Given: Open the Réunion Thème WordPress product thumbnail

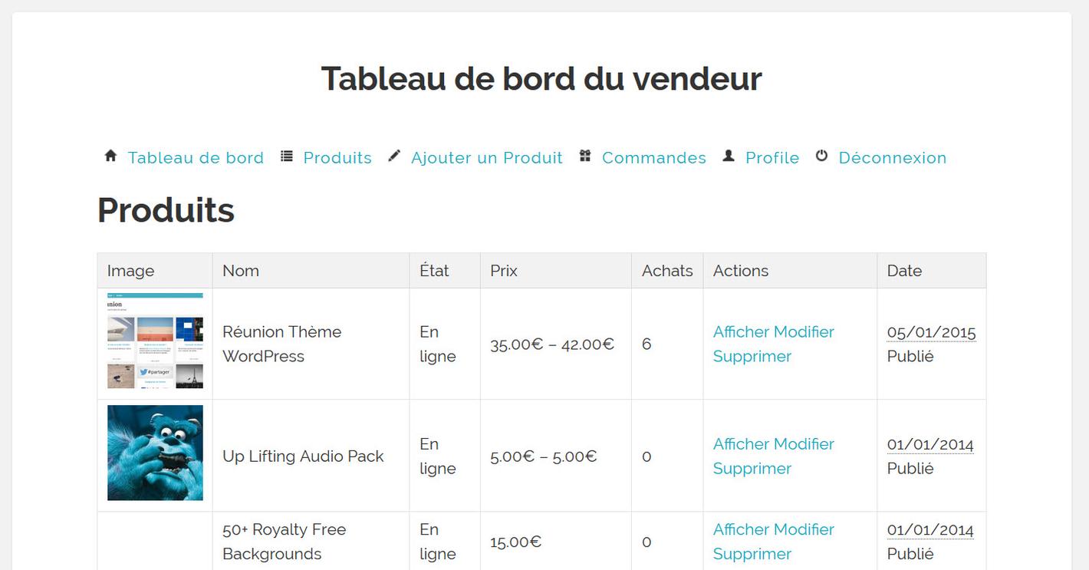Looking at the screenshot, I should point(155,341).
